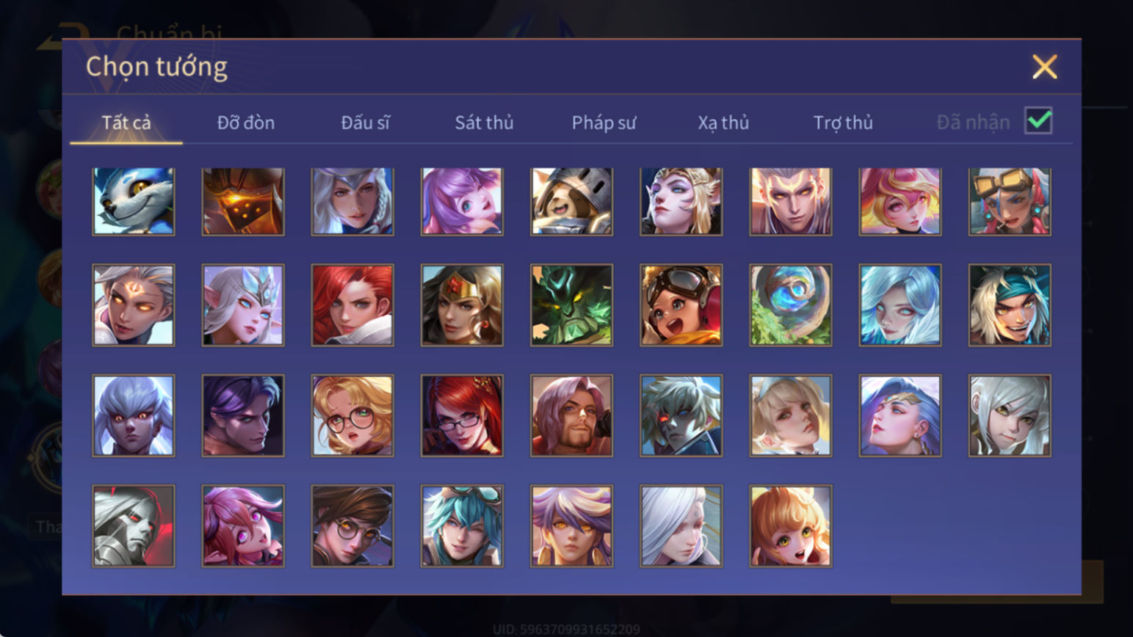Close the Chọn tướng dialog
Screen dimensions: 1133x637
[1044, 67]
